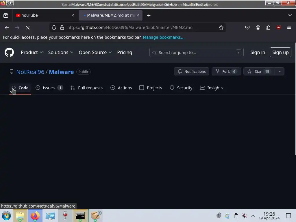Image resolution: width=296 pixels, height=222 pixels.
Task: Click the GitHub octocat logo
Action: pos(9,52)
